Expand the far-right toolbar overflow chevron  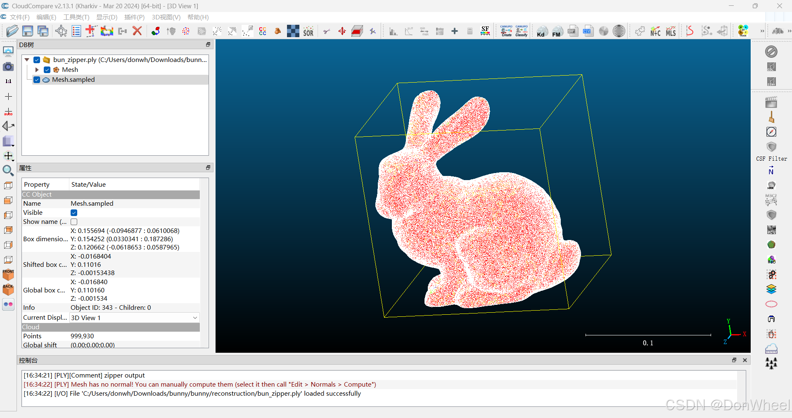pyautogui.click(x=789, y=31)
